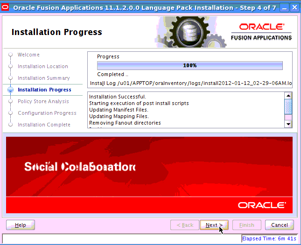Click the log scrollbar thumb
This screenshot has height=245, width=301.
click(x=288, y=106)
